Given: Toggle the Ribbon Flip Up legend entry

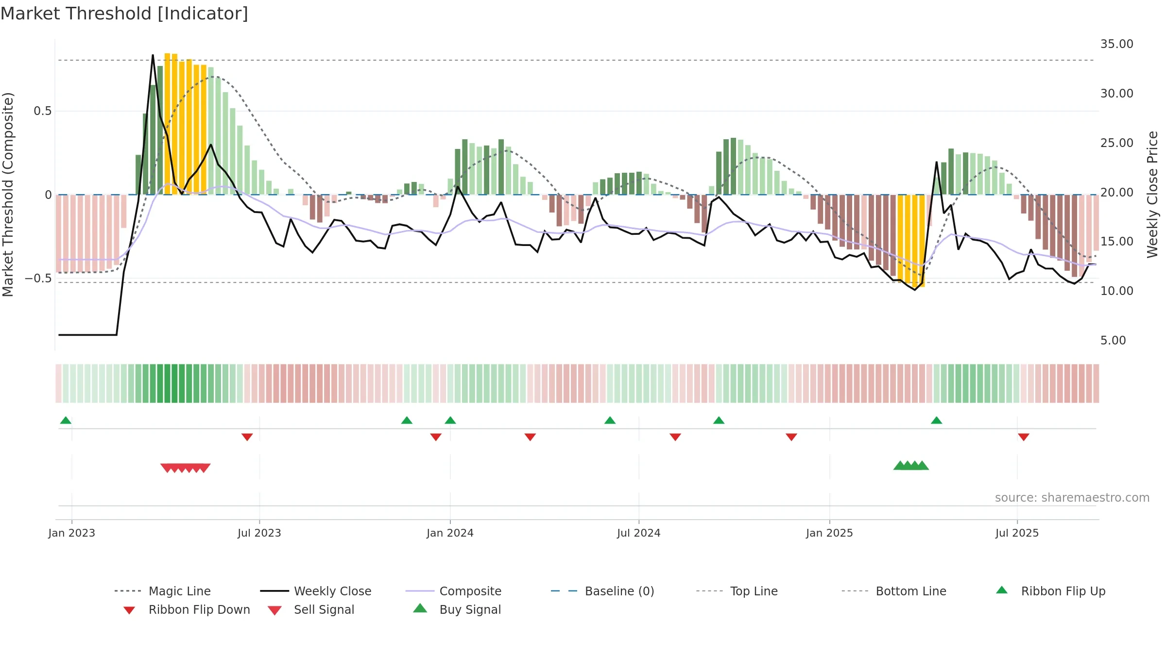Looking at the screenshot, I should coord(1050,591).
